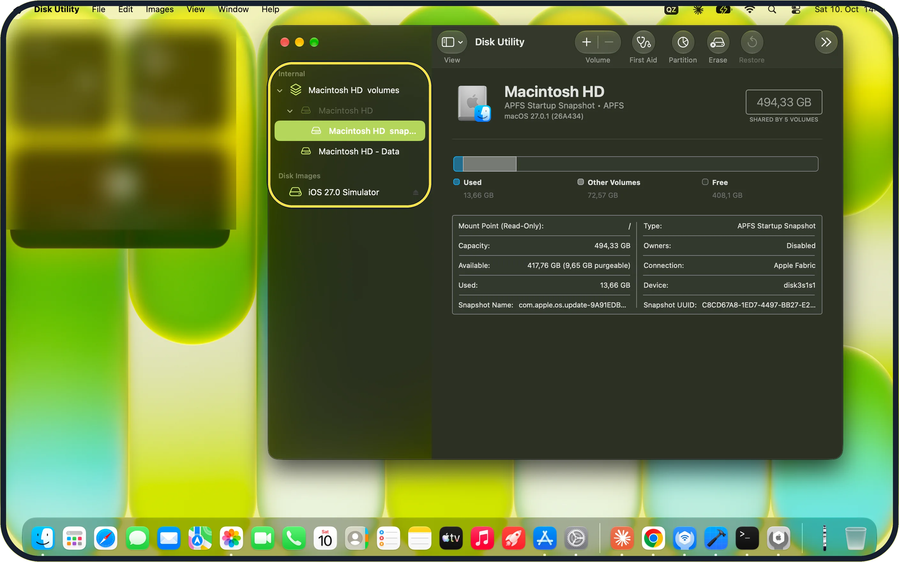Collapse the Macintosh HD volumes container
Viewport: 899px width, 562px height.
click(x=280, y=90)
